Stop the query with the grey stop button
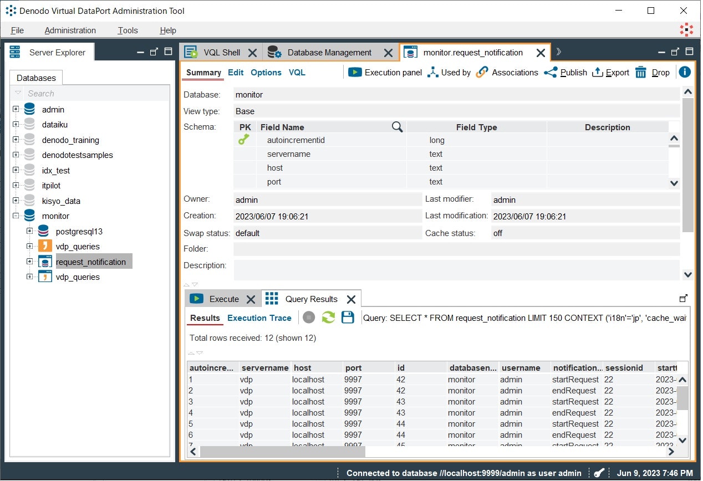The height and width of the screenshot is (481, 703). coord(309,318)
